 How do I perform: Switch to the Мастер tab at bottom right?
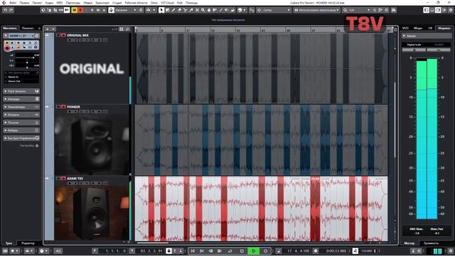point(409,243)
